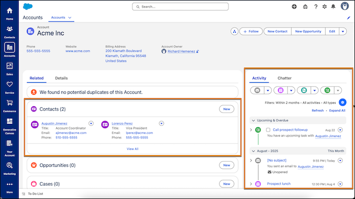Click the log a call icon
Screen dimensions: 355x199
304,90
